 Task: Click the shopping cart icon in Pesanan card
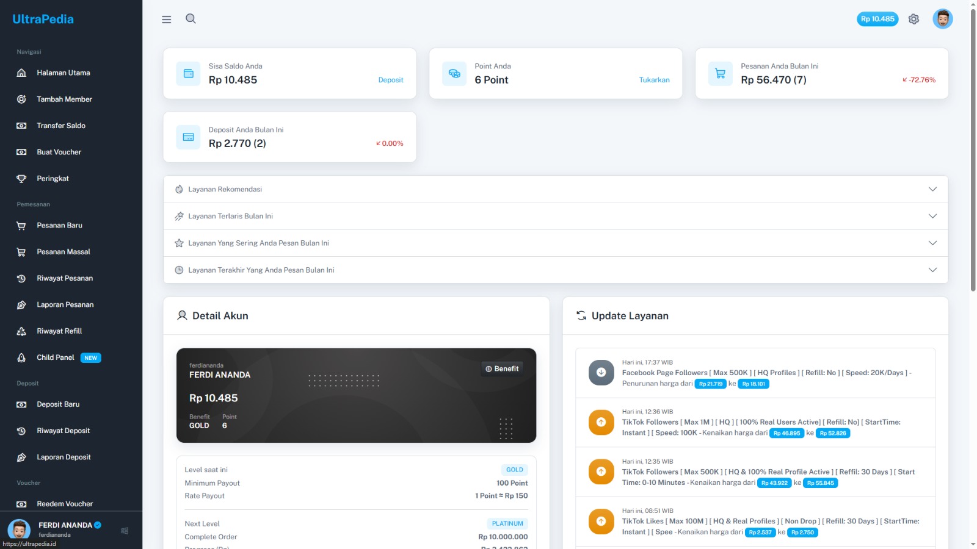720,74
